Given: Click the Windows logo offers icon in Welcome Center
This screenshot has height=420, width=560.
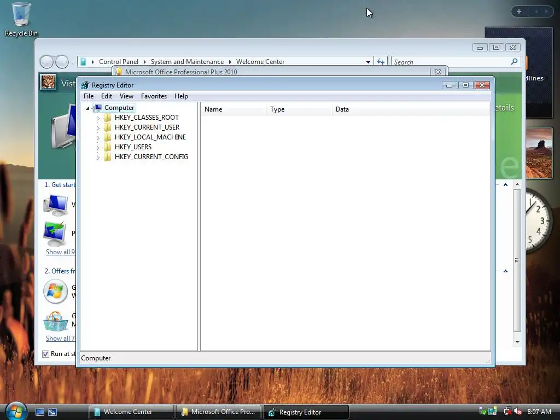Looking at the screenshot, I should coord(55,291).
